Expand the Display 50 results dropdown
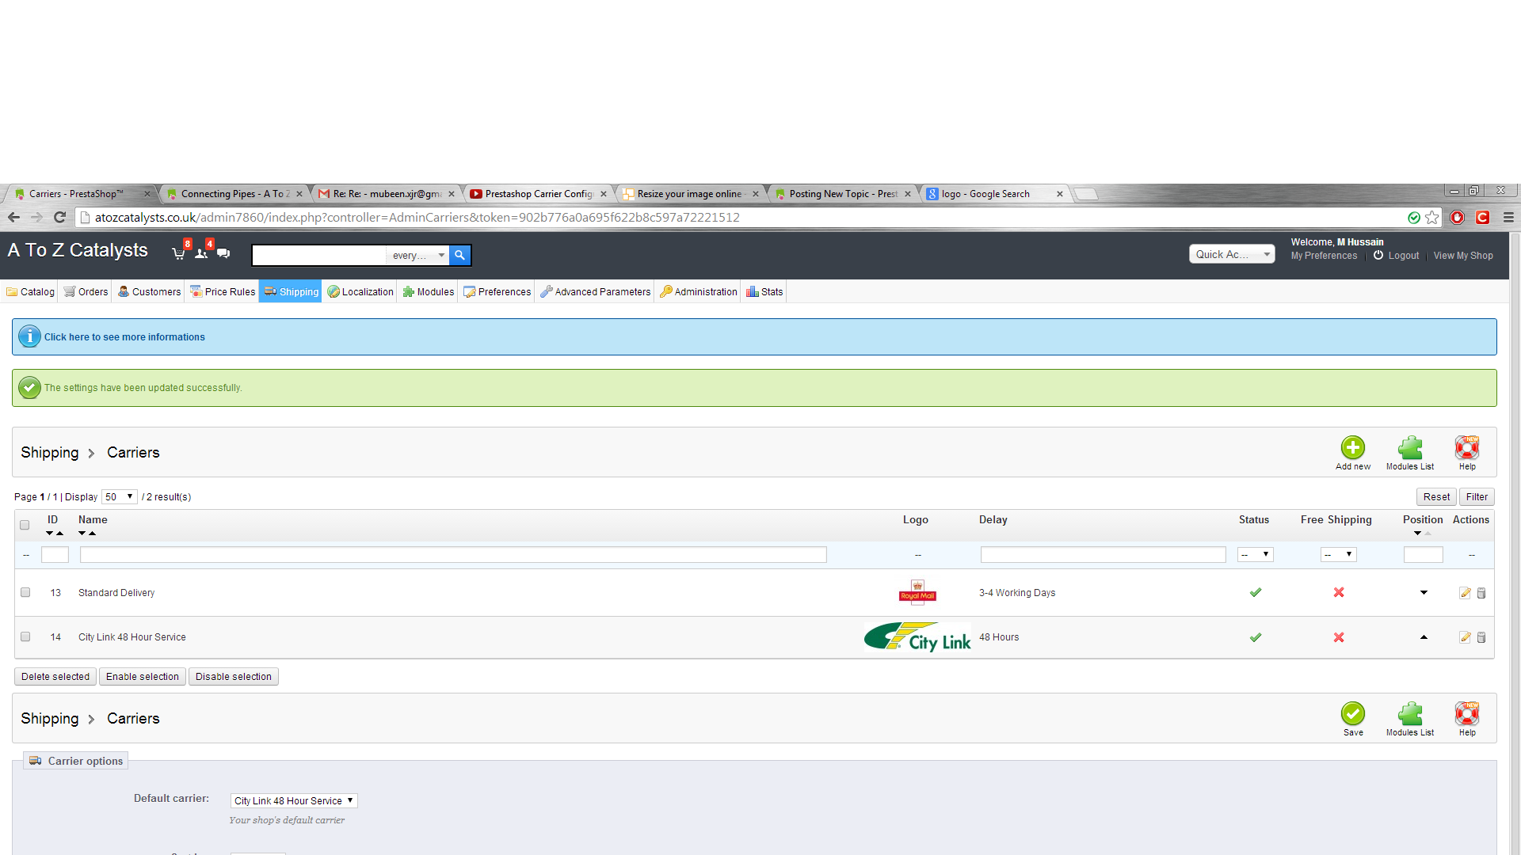Image resolution: width=1521 pixels, height=855 pixels. tap(120, 497)
